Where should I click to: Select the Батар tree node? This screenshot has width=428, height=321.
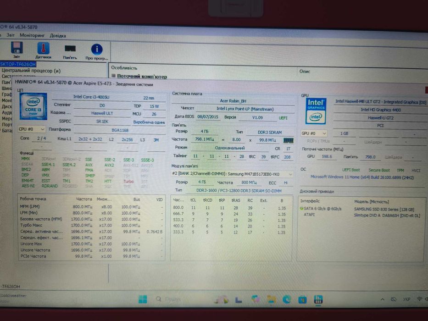[7, 131]
